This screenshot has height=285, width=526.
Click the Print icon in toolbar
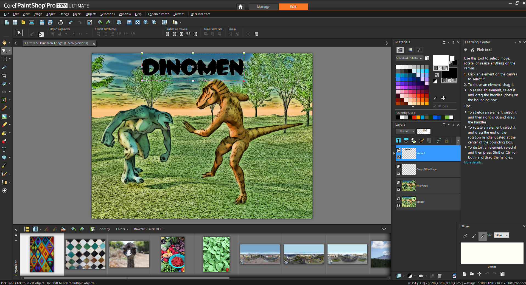click(x=61, y=22)
